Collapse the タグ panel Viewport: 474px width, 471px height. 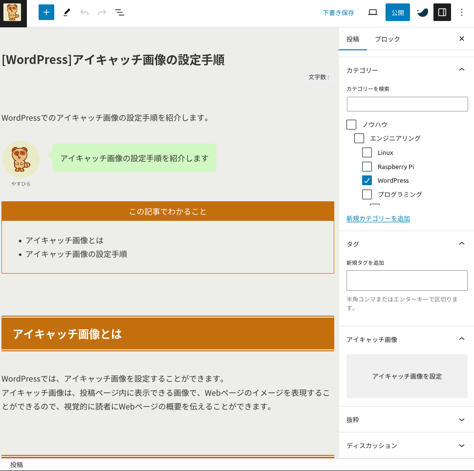[407, 244]
